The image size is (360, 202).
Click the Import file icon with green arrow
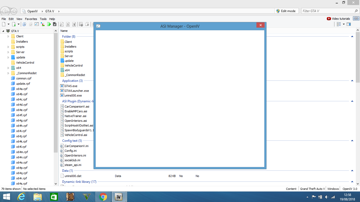[x=14, y=24]
